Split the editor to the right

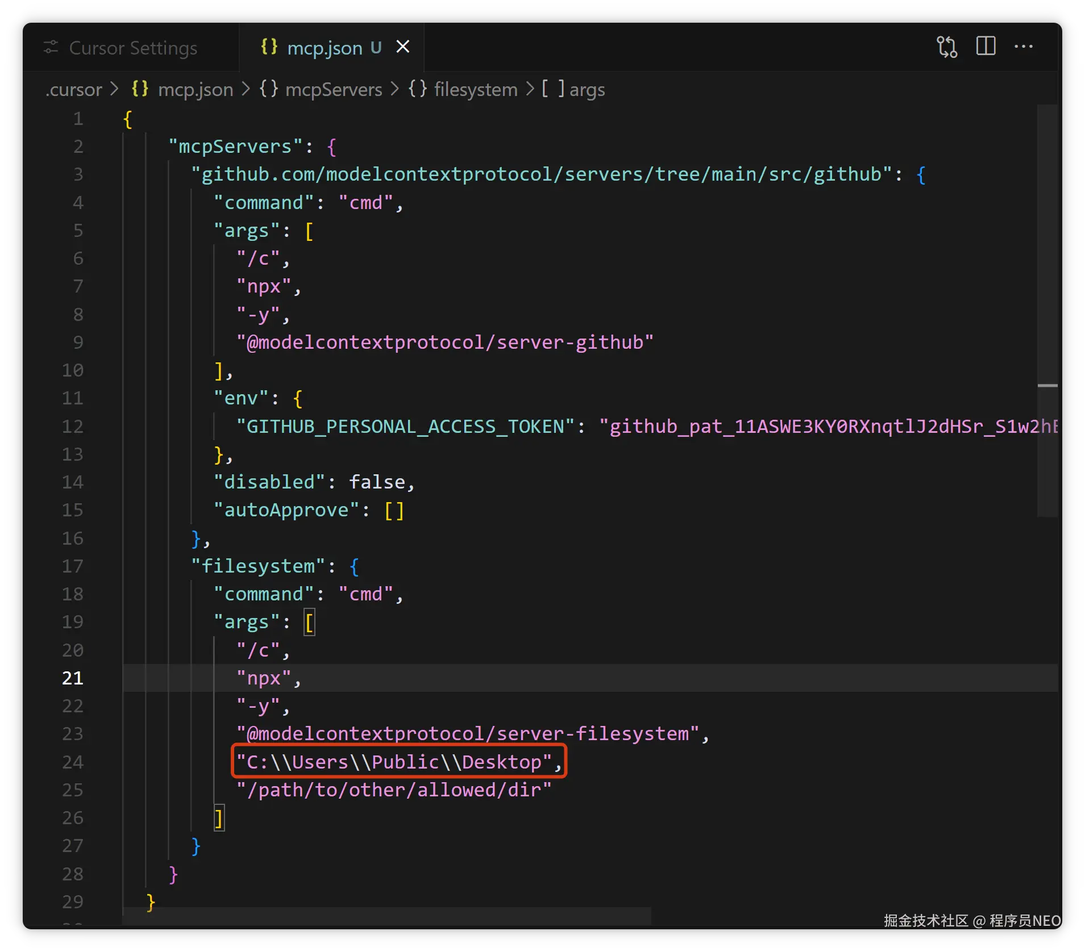(x=986, y=46)
